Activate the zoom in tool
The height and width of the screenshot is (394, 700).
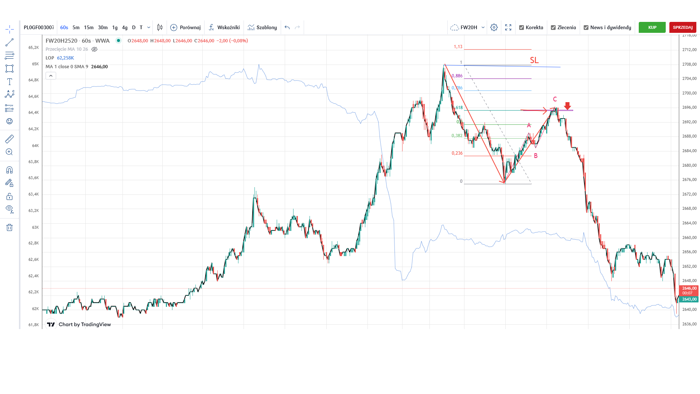[9, 152]
